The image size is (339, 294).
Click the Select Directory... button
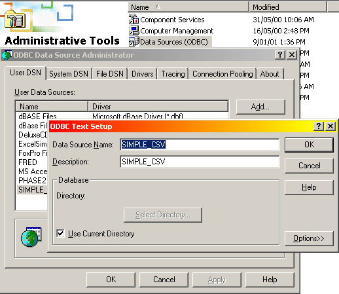pyautogui.click(x=163, y=215)
